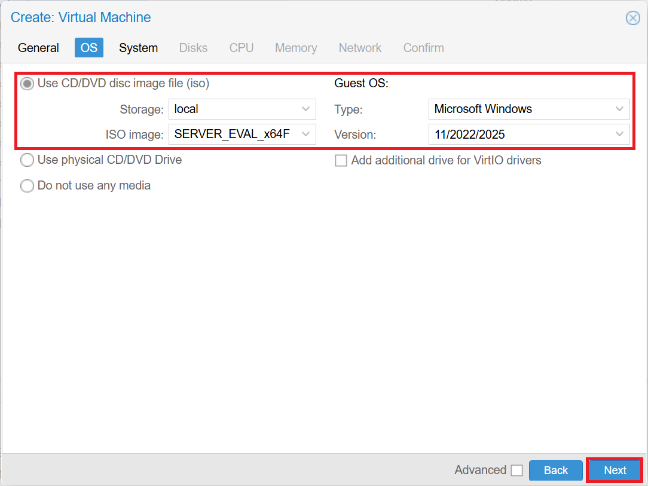Switch to the General tab
Screen dimensions: 648x486
click(x=38, y=48)
